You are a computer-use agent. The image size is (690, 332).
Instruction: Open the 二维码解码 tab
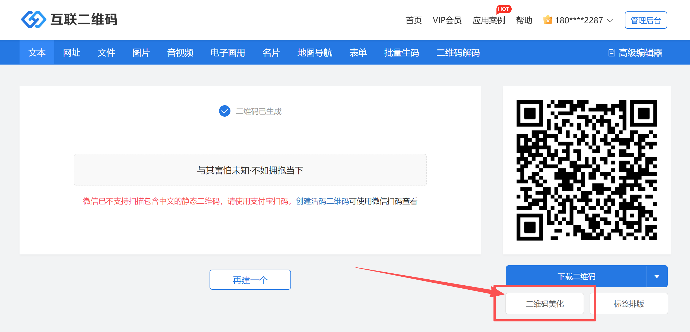point(458,53)
